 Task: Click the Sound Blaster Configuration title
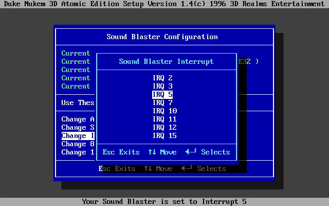[x=162, y=37]
